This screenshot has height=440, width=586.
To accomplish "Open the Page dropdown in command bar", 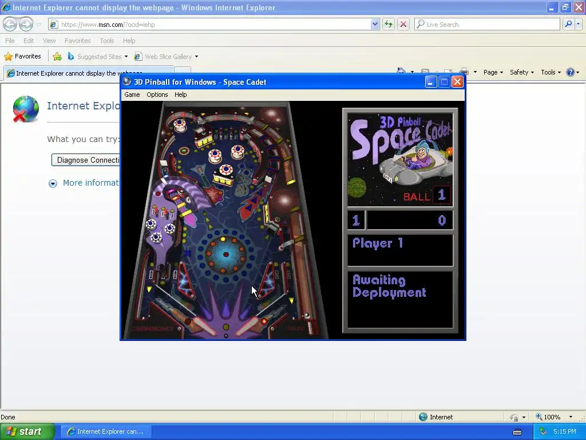I will click(x=493, y=72).
